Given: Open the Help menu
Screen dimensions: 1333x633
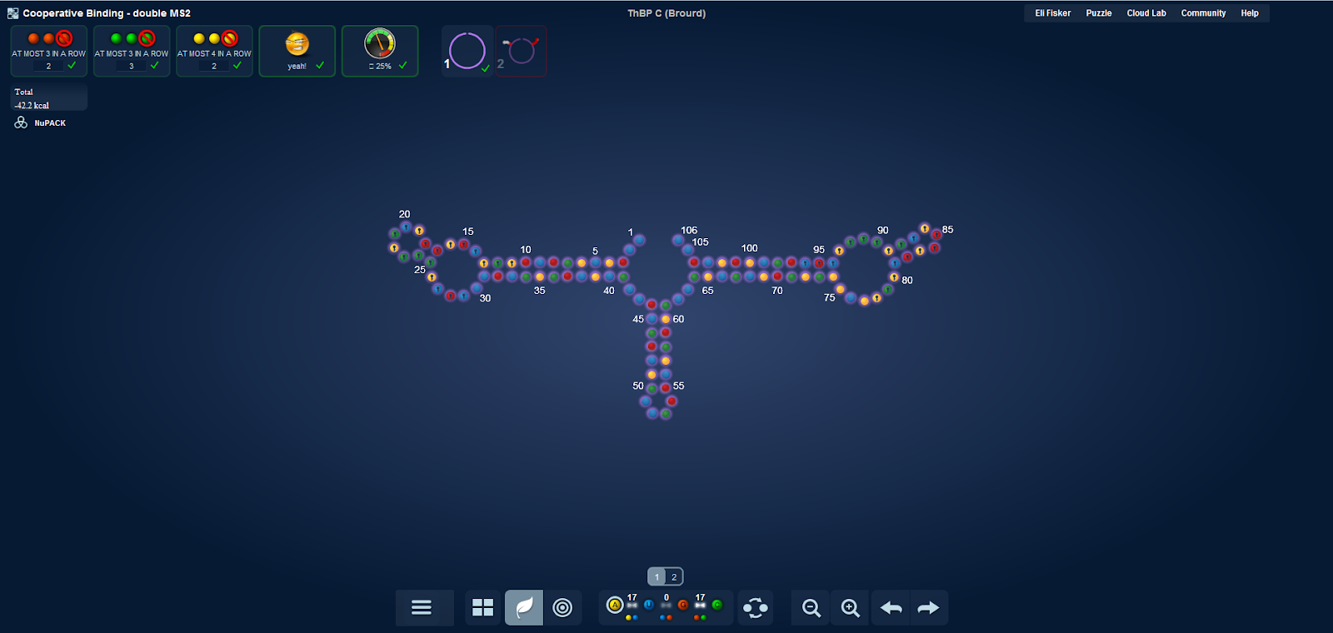Looking at the screenshot, I should 1250,13.
